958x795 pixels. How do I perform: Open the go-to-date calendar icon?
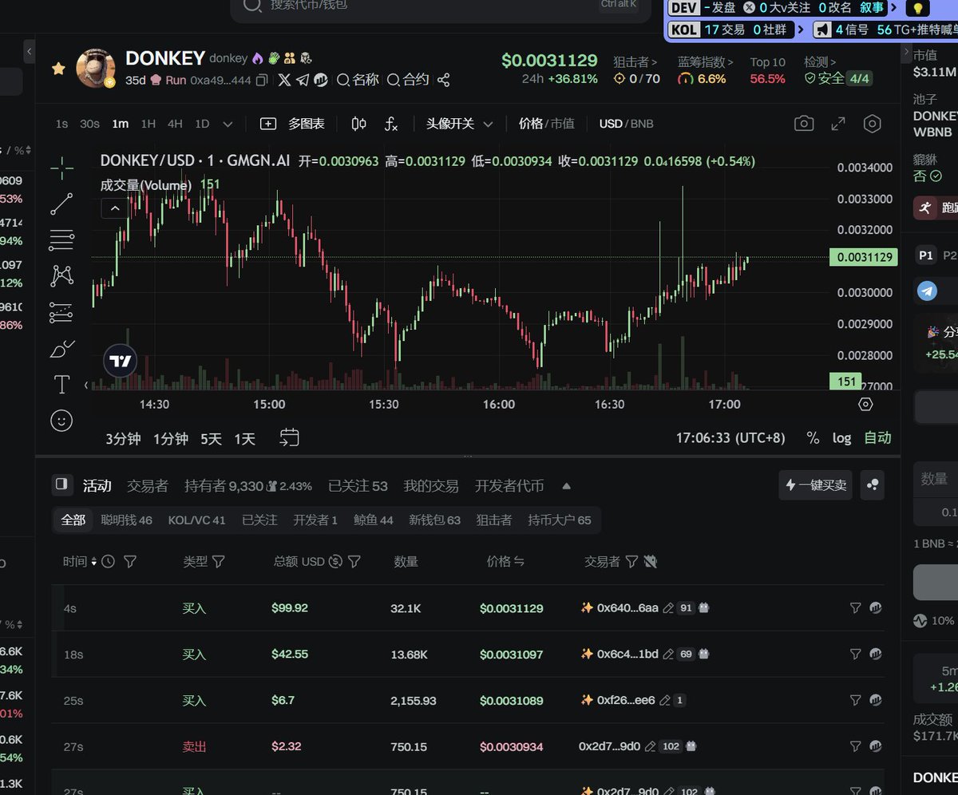coord(289,437)
